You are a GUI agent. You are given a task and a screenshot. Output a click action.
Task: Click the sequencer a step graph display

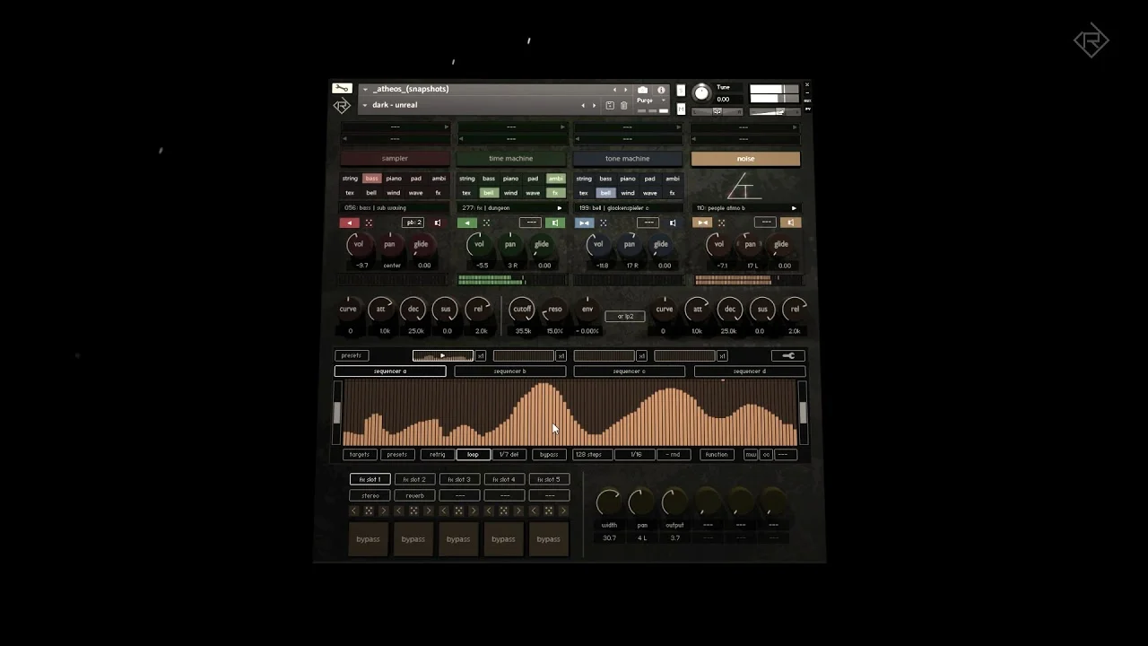569,413
